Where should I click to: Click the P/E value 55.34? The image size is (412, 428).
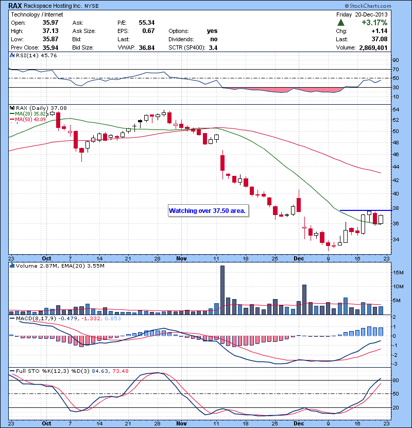point(147,23)
